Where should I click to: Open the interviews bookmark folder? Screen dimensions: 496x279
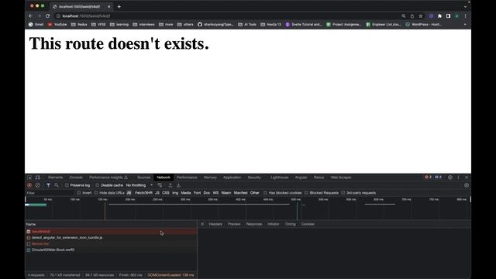pyautogui.click(x=143, y=24)
